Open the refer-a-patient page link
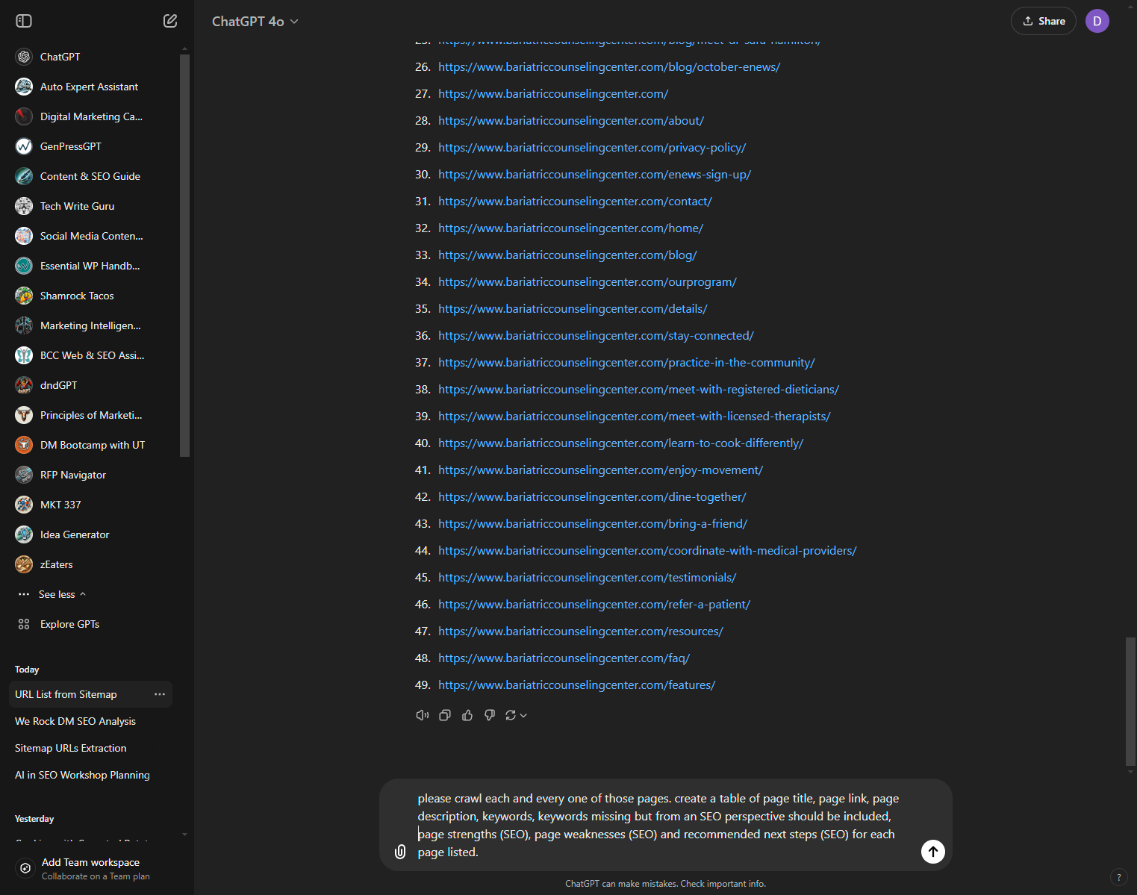 [x=594, y=605]
